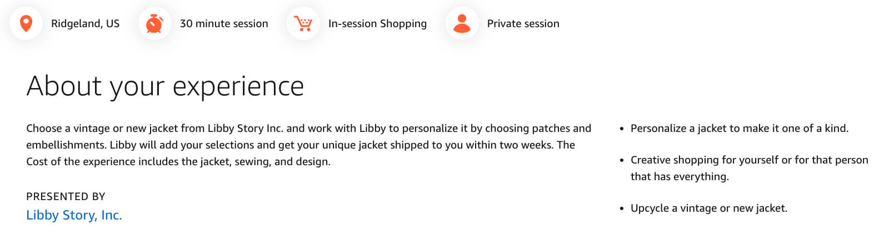Click the private session person icon
This screenshot has width=879, height=240.
(x=462, y=23)
